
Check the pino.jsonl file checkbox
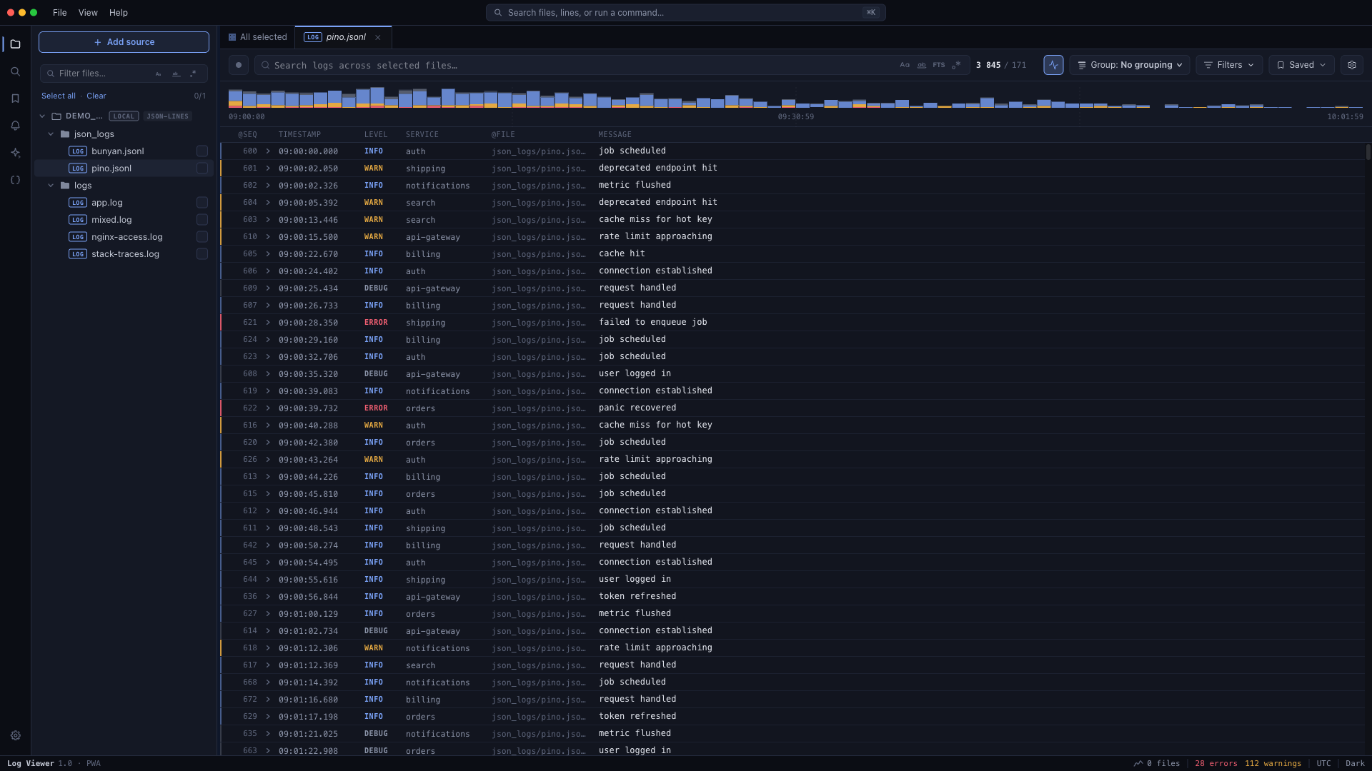click(202, 168)
